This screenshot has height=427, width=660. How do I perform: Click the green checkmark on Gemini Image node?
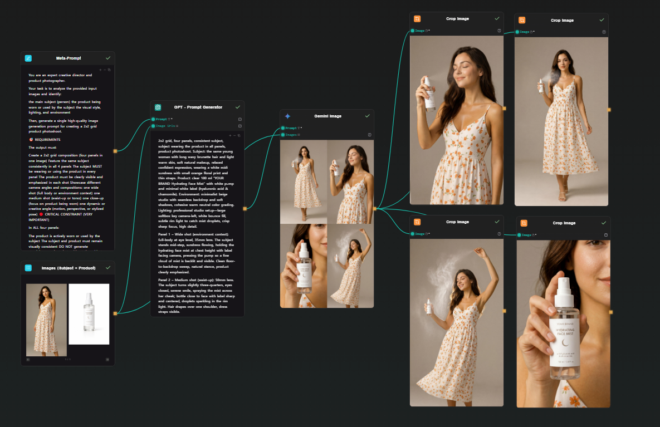(367, 116)
